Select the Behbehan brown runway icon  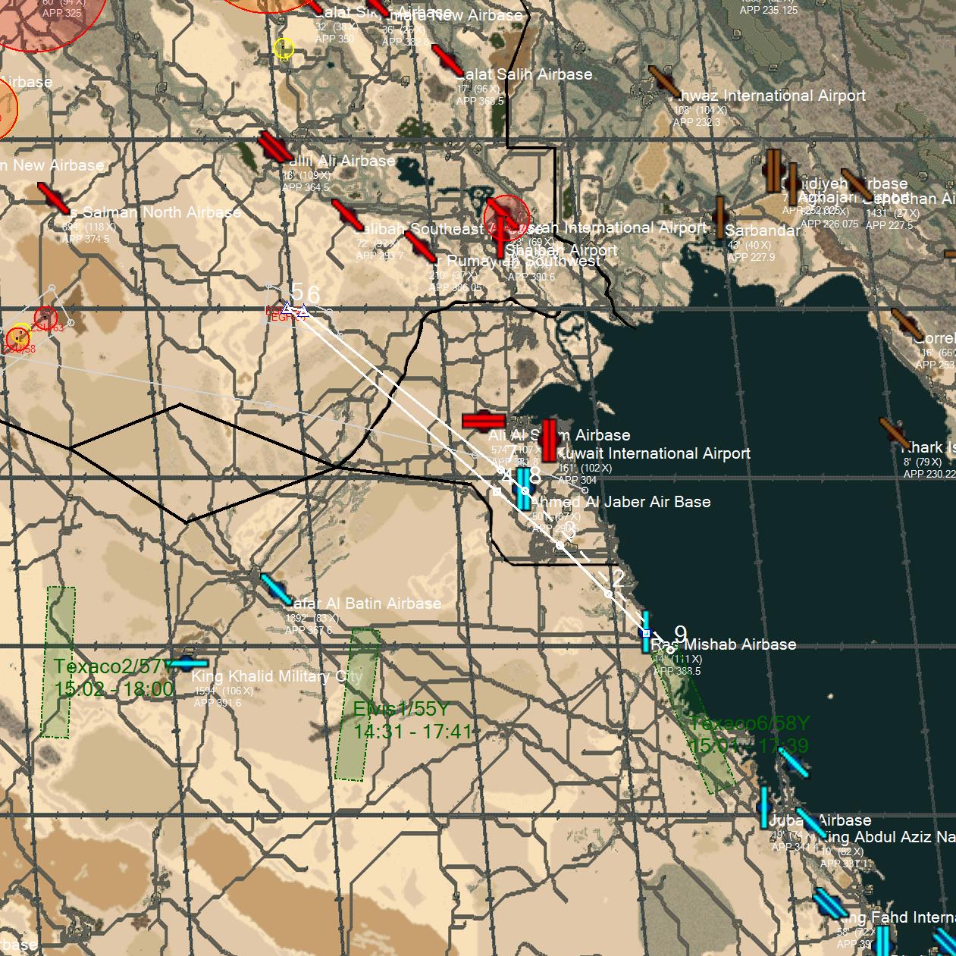857,184
